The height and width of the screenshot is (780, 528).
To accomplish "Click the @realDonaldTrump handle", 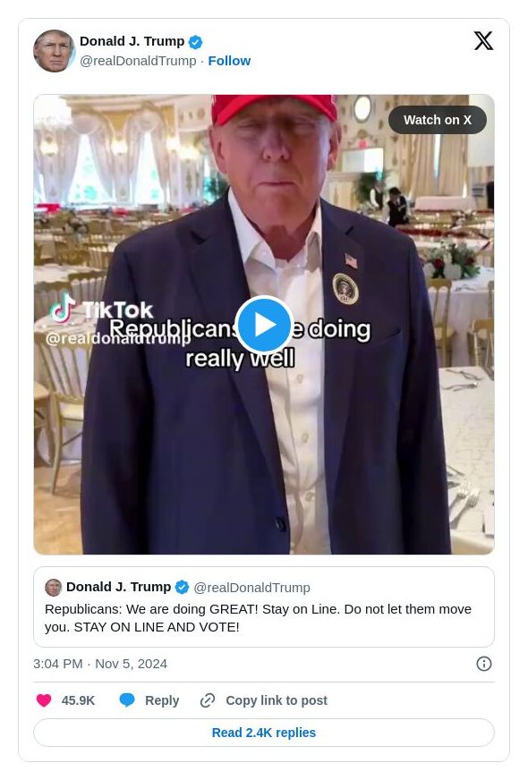I will (138, 61).
